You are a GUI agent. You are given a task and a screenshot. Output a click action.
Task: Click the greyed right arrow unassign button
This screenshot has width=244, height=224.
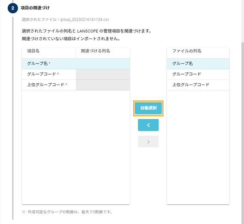[148, 142]
